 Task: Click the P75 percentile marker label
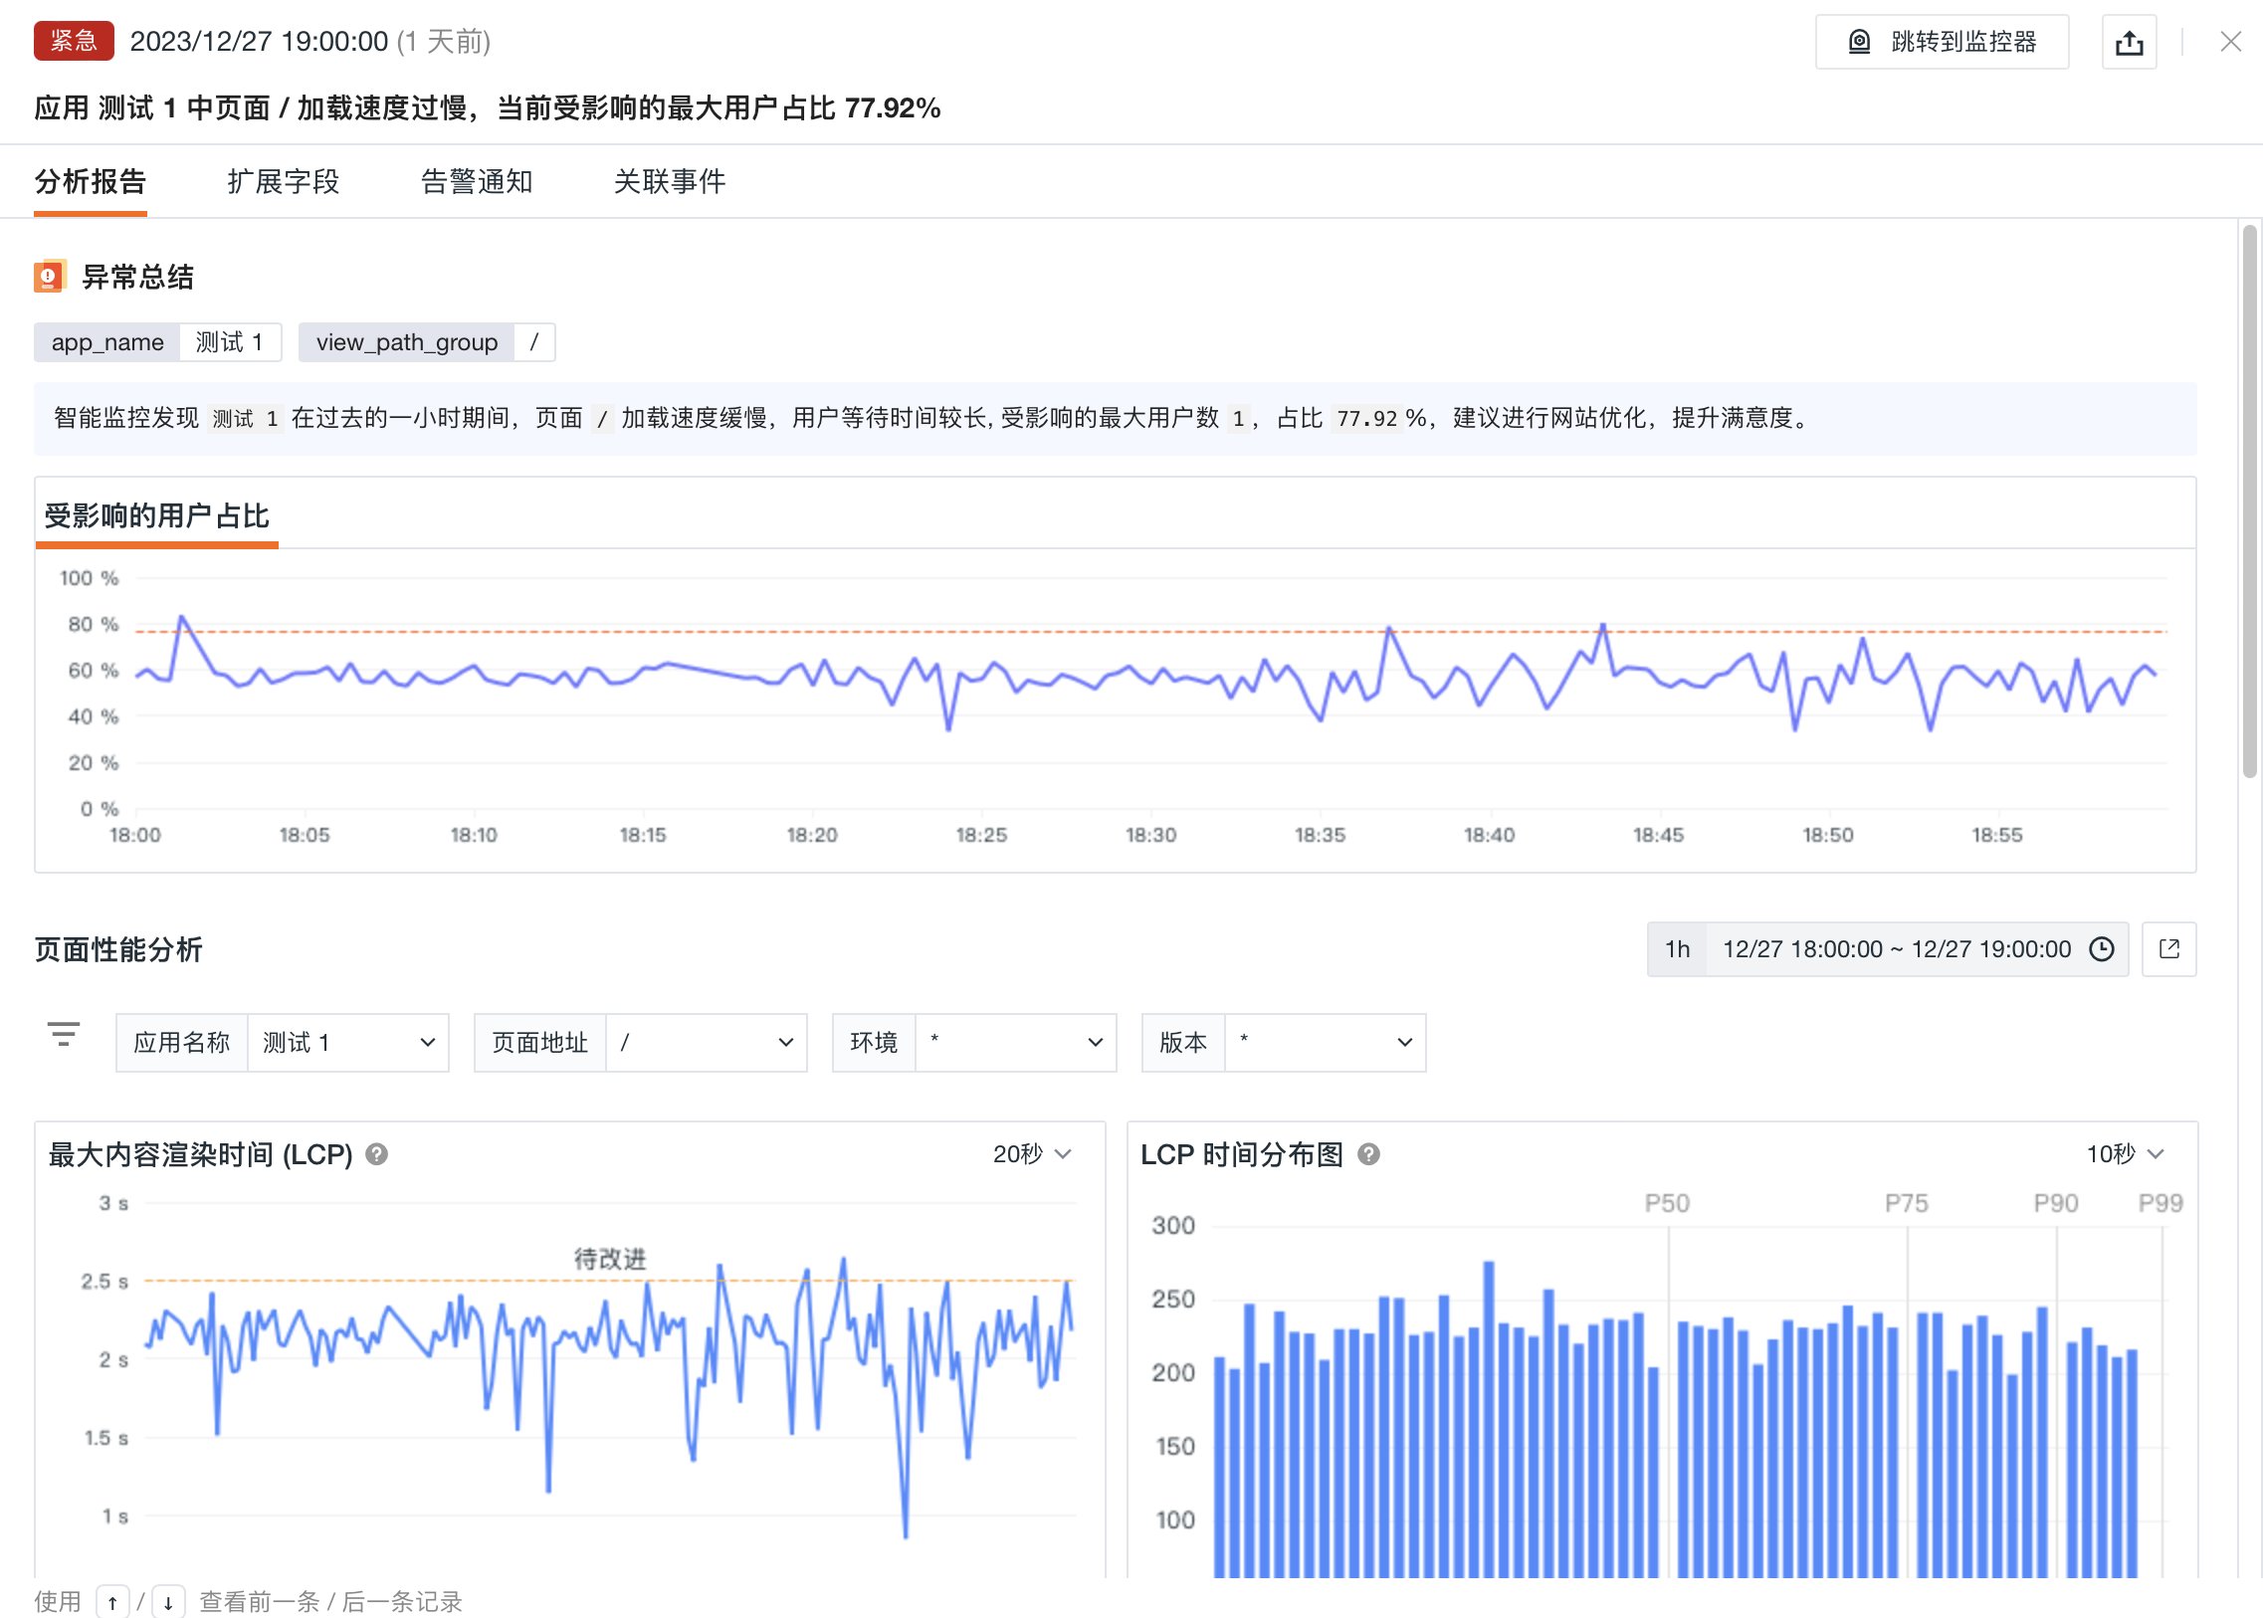coord(1907,1203)
